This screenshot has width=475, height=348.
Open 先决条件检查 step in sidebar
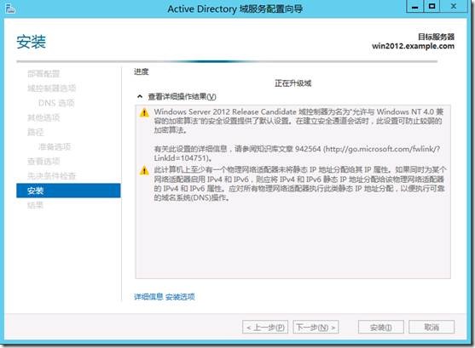51,176
